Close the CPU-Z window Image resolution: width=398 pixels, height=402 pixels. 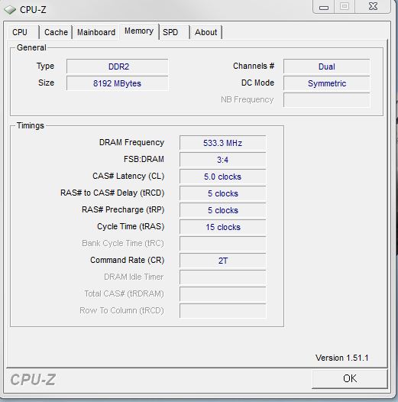[x=373, y=7]
